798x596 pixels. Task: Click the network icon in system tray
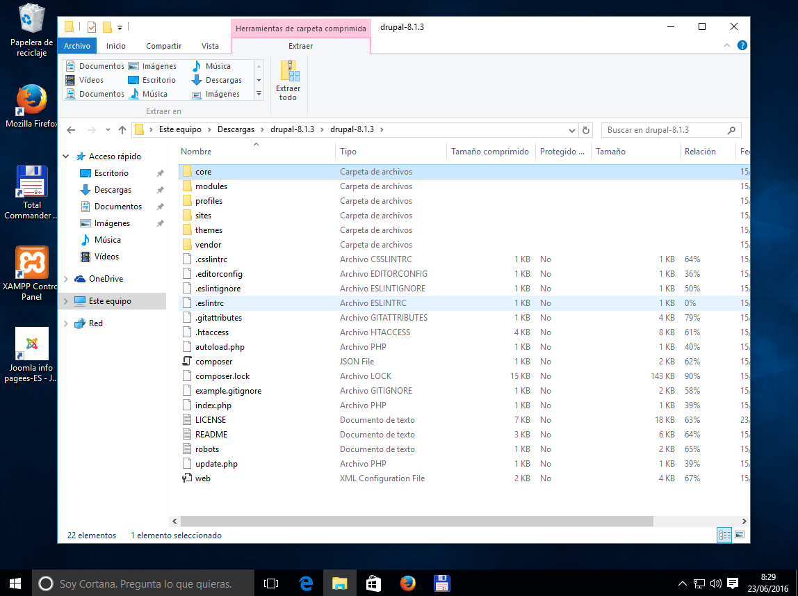[699, 583]
